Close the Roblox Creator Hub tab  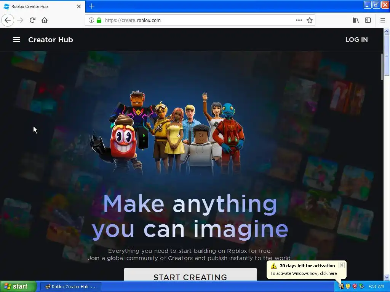[78, 6]
